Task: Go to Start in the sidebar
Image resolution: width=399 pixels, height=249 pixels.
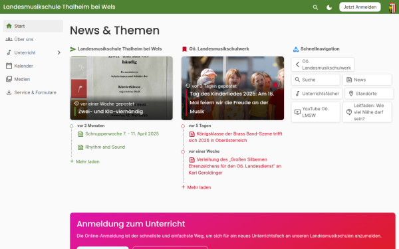Action: point(33,26)
